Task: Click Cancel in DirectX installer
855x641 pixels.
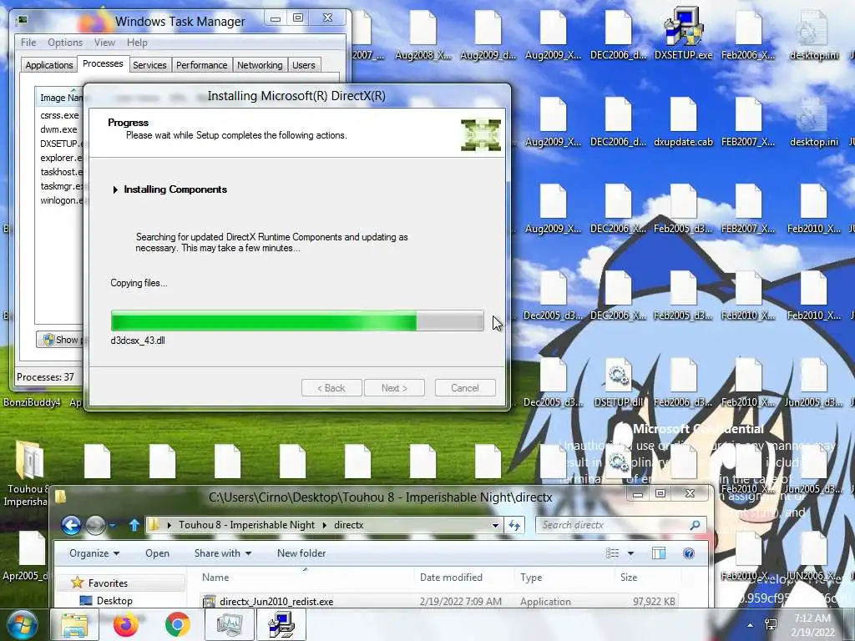Action: coord(465,388)
